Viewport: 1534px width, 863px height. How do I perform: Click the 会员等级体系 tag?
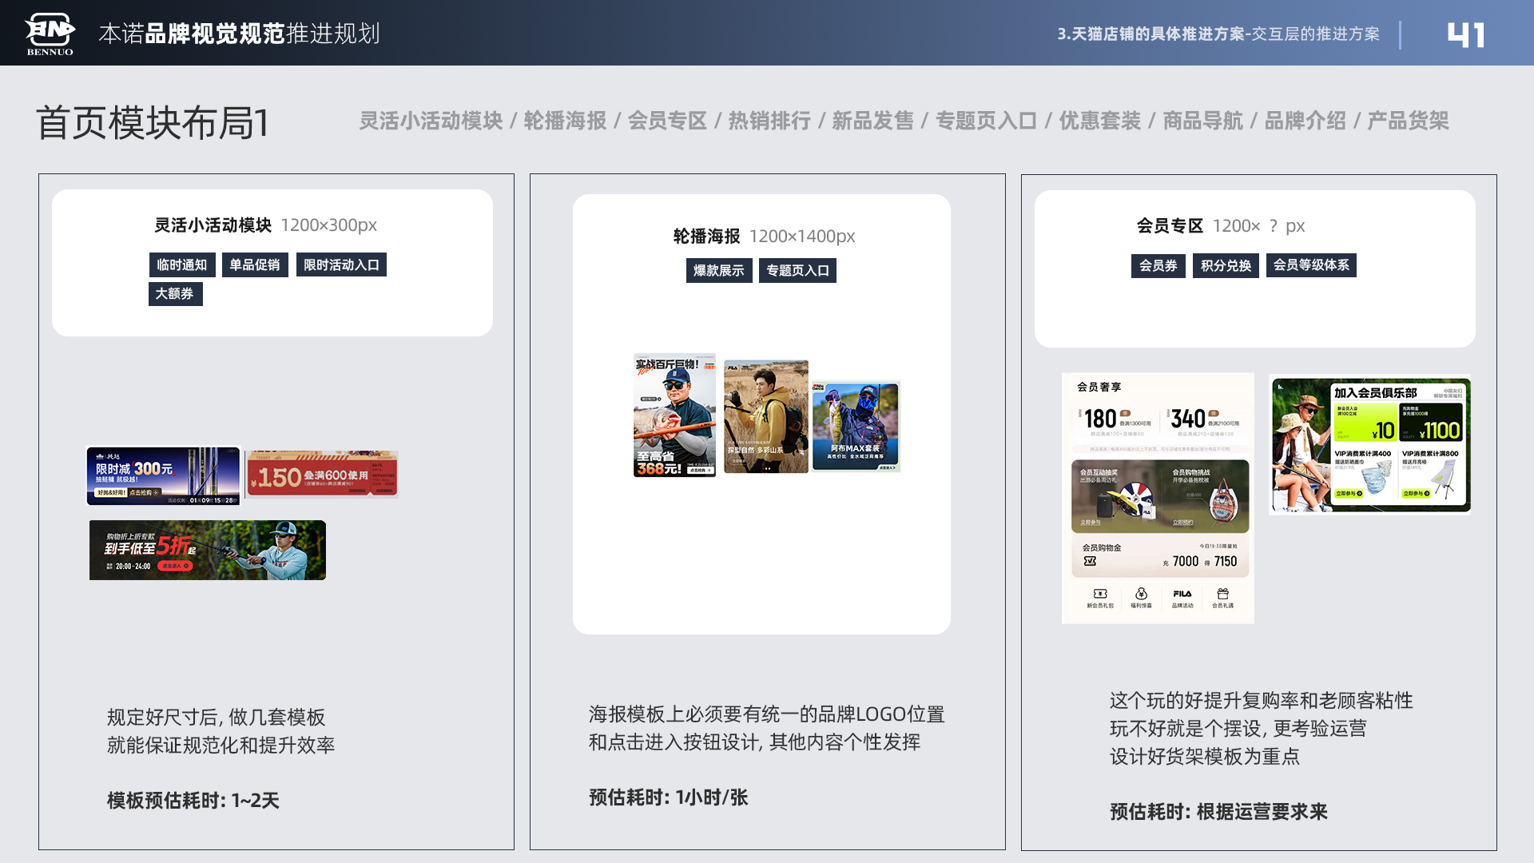pos(1311,265)
